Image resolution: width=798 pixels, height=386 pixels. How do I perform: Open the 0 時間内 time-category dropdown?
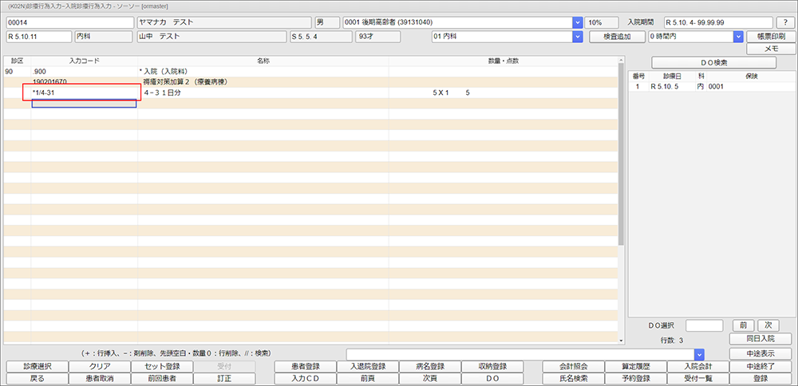pos(738,37)
